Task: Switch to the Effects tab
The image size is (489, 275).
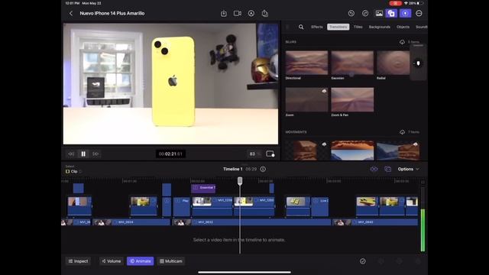Action: [x=317, y=27]
